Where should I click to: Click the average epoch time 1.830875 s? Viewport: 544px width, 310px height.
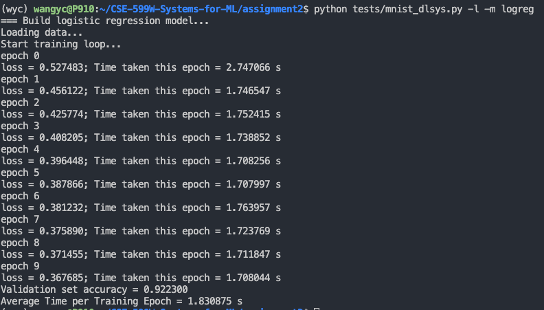(218, 301)
